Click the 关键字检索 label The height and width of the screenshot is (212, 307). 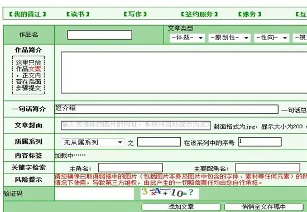click(x=28, y=167)
